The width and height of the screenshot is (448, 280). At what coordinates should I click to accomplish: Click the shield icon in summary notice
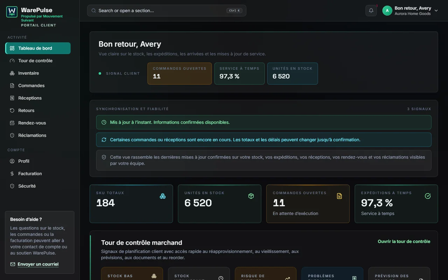(x=104, y=157)
